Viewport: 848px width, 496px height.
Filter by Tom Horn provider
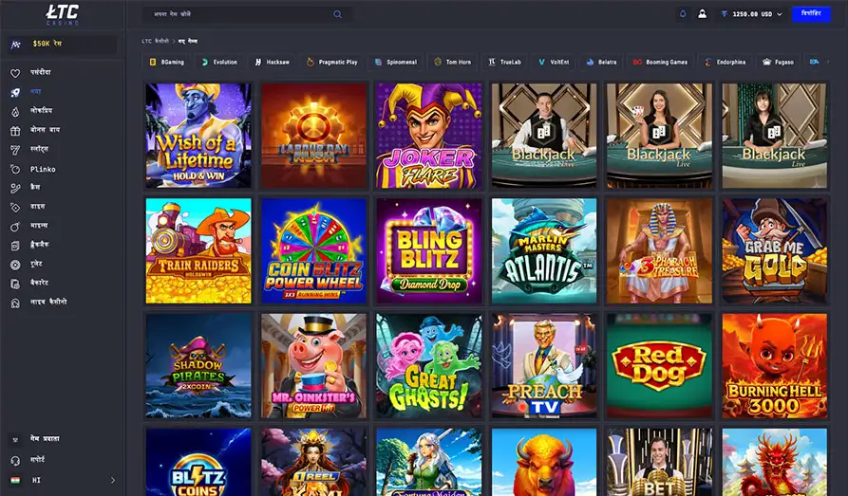[453, 63]
